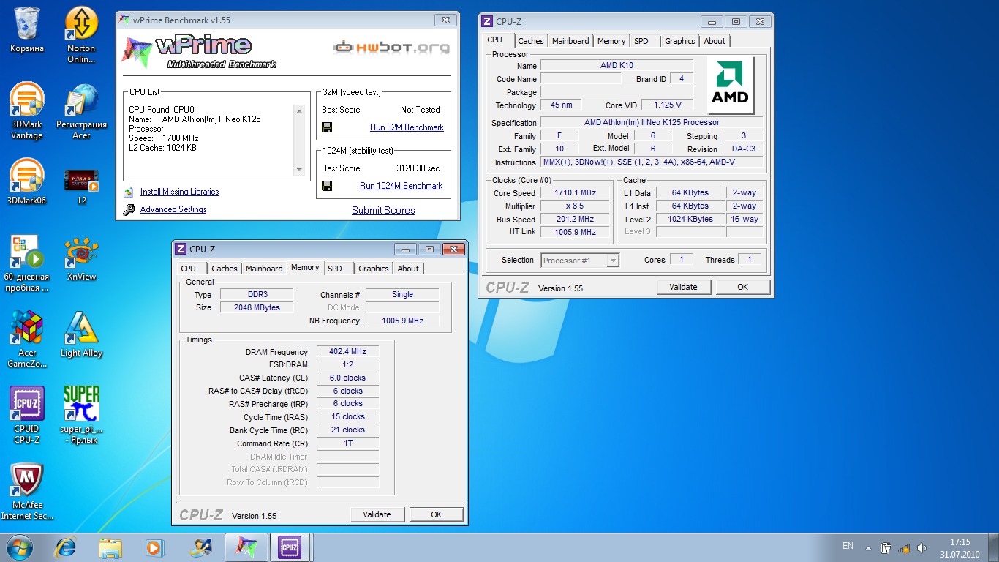999x562 pixels.
Task: Click the CPU List scrollbar up arrow
Action: pos(298,111)
